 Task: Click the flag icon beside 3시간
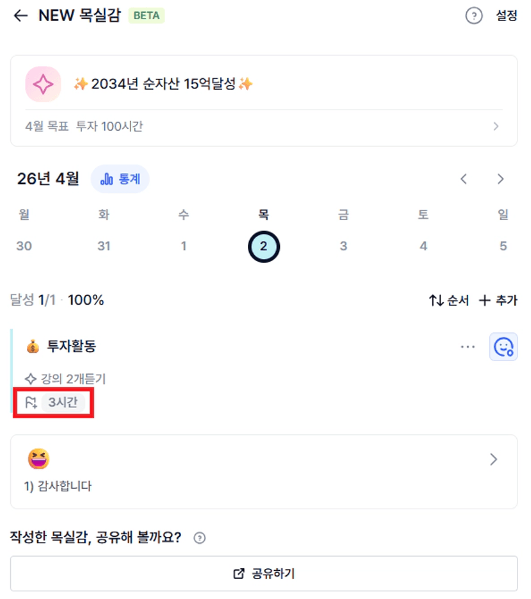coord(31,403)
